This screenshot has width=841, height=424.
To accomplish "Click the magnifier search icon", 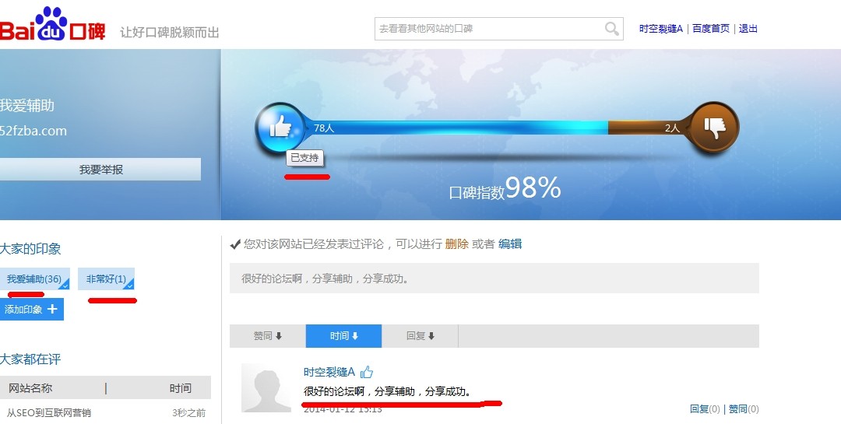I will click(x=611, y=29).
